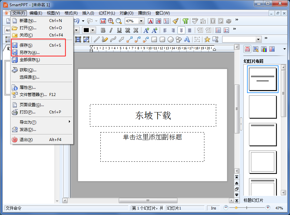Select the rectangle shape tool

click(x=154, y=39)
